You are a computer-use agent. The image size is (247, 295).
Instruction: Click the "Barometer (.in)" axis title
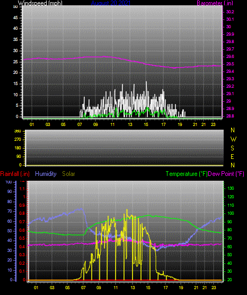(215, 3)
